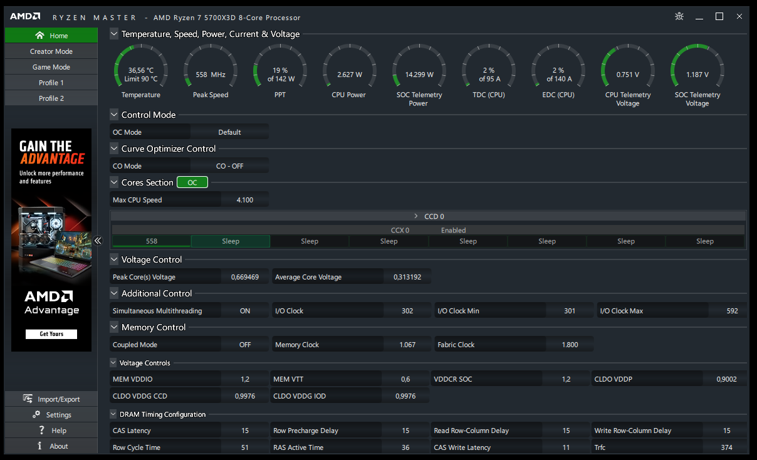Click CO Mode CO - OFF value
This screenshot has height=460, width=757.
pyautogui.click(x=229, y=166)
